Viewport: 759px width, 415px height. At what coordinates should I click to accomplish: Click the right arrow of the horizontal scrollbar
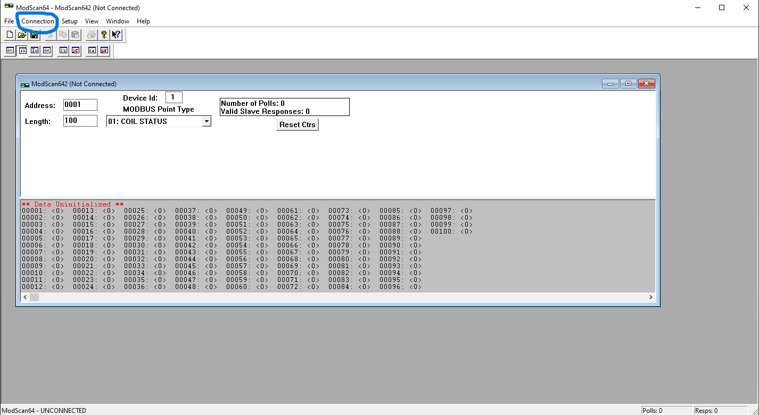tap(650, 297)
